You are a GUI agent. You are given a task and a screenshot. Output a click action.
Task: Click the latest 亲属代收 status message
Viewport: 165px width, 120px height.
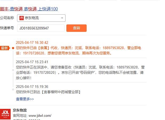click(x=78, y=50)
